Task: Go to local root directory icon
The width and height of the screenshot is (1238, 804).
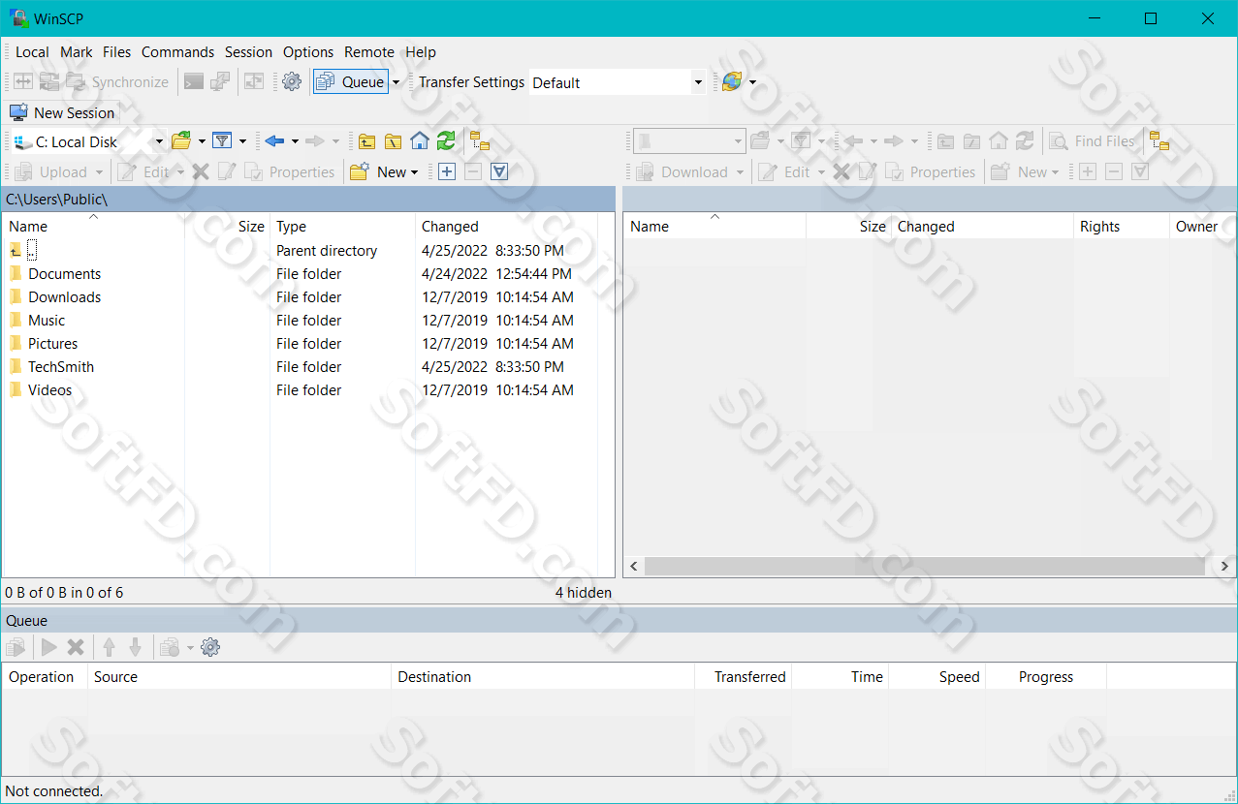Action: [x=393, y=141]
